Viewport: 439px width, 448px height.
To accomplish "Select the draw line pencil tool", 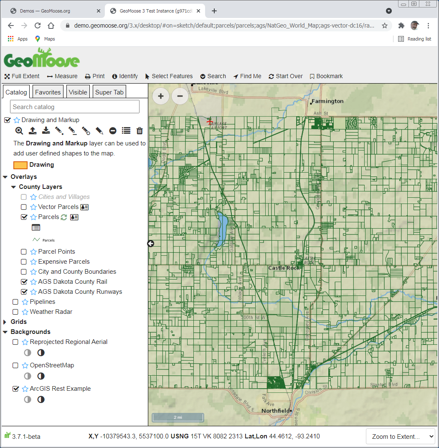I will 73,131.
